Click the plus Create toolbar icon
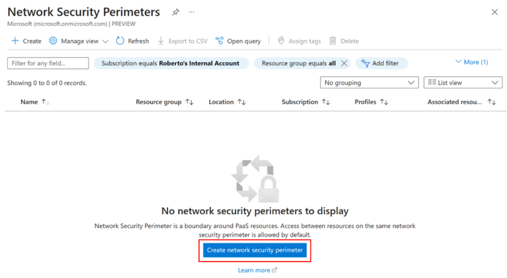The image size is (507, 278). (x=15, y=41)
